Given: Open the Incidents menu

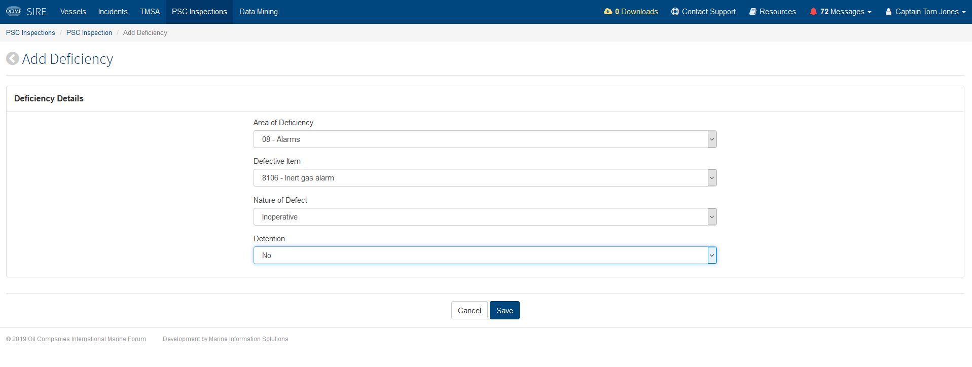Looking at the screenshot, I should pos(113,12).
